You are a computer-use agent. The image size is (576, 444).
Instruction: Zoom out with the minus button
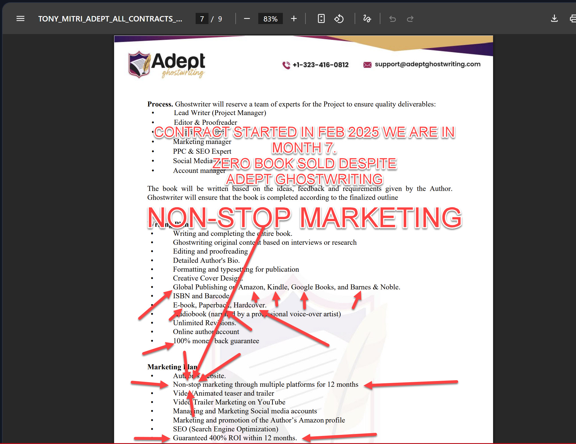coord(247,19)
